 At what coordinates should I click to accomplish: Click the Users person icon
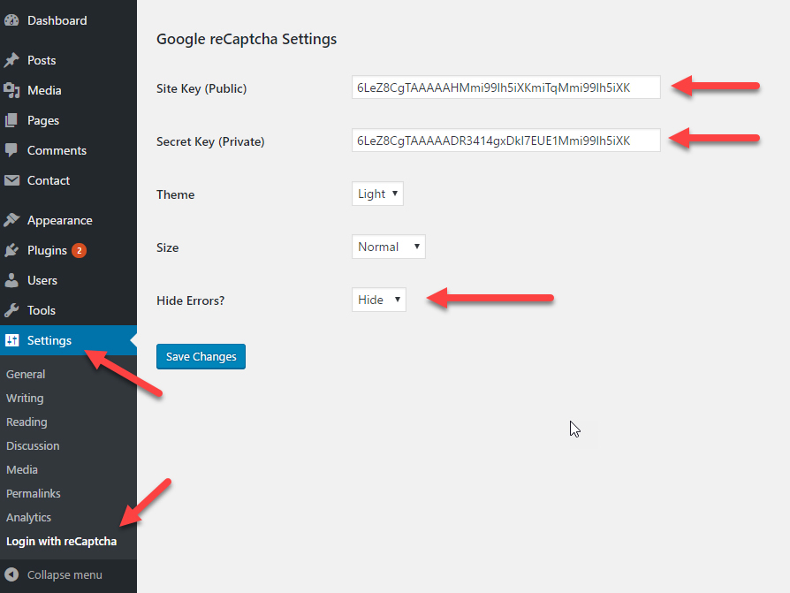[11, 280]
